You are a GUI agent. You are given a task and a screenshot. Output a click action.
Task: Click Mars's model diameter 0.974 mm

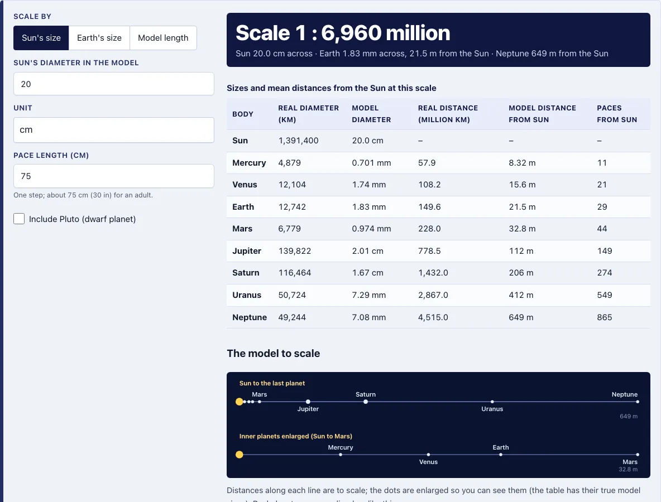point(371,229)
